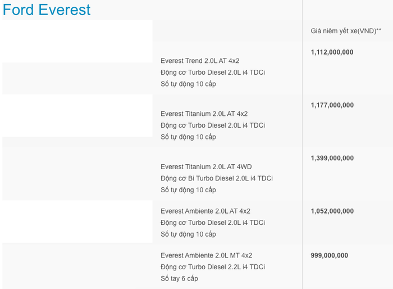Click the Số tay 6 cấp transmission text
This screenshot has height=289, width=393.
click(x=179, y=278)
